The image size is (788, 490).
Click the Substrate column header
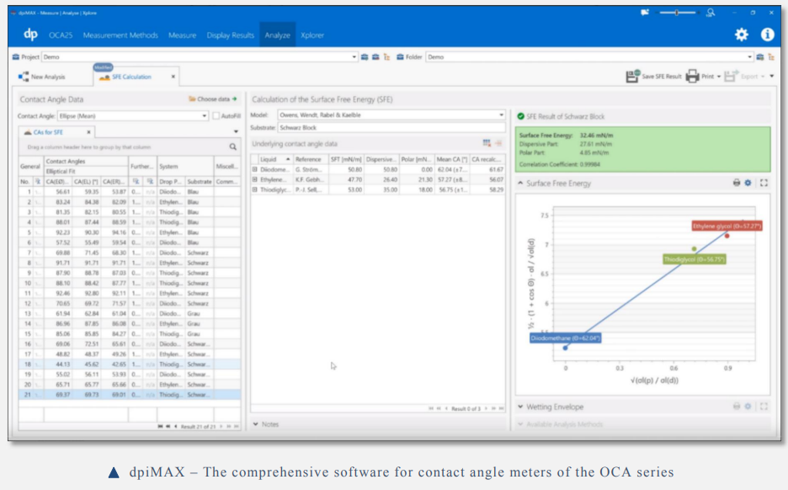coord(199,181)
